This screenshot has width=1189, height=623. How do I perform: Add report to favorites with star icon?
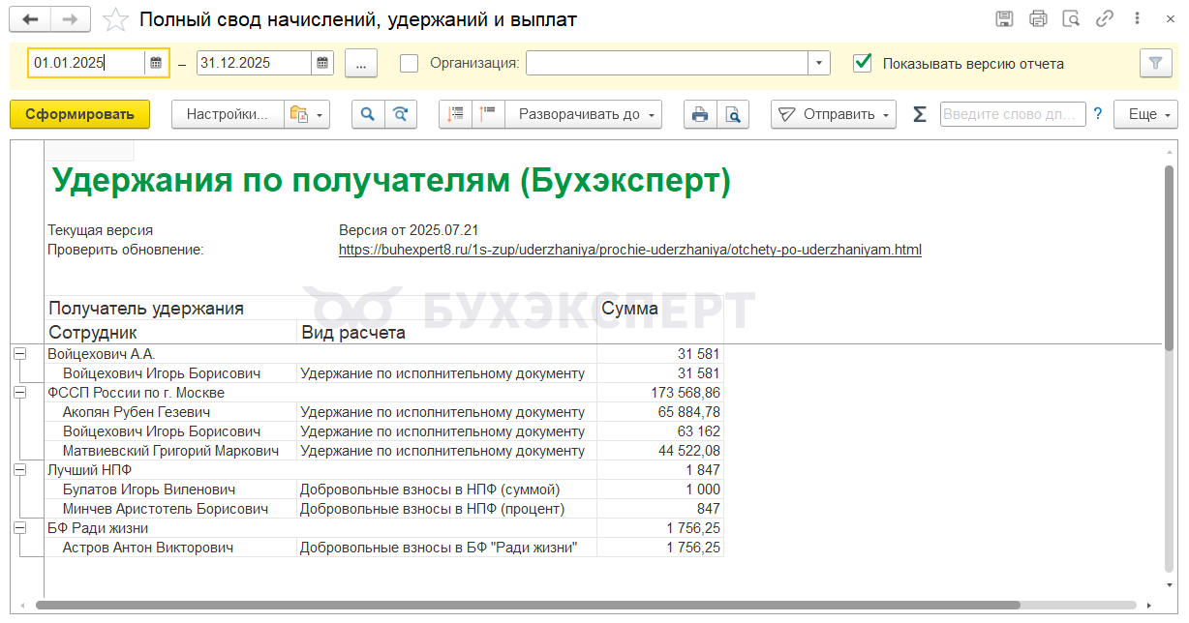115,19
